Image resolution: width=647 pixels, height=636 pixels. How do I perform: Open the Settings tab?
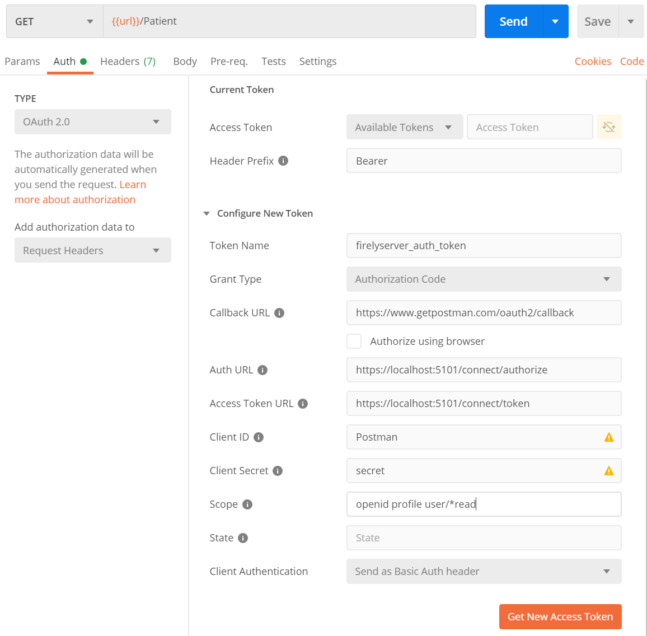(x=318, y=62)
